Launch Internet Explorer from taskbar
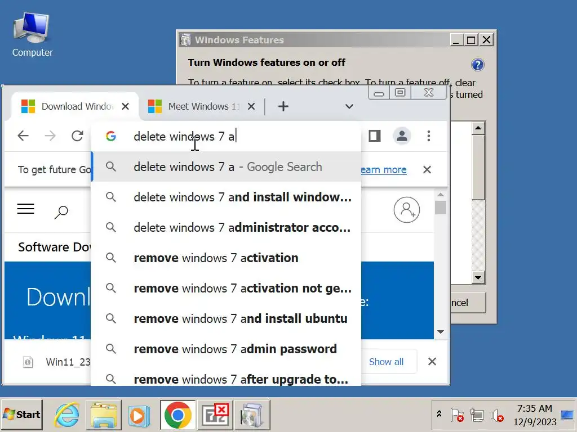The width and height of the screenshot is (577, 432). click(66, 415)
